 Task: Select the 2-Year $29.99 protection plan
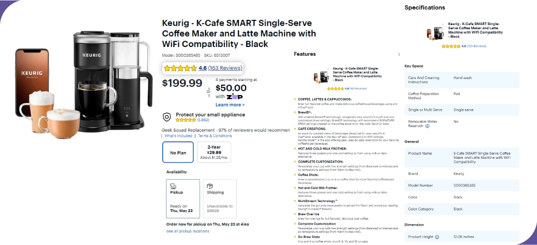click(214, 153)
